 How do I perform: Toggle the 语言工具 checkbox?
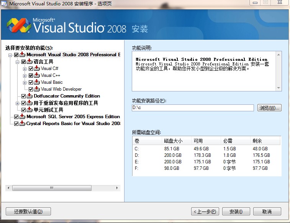(23, 62)
